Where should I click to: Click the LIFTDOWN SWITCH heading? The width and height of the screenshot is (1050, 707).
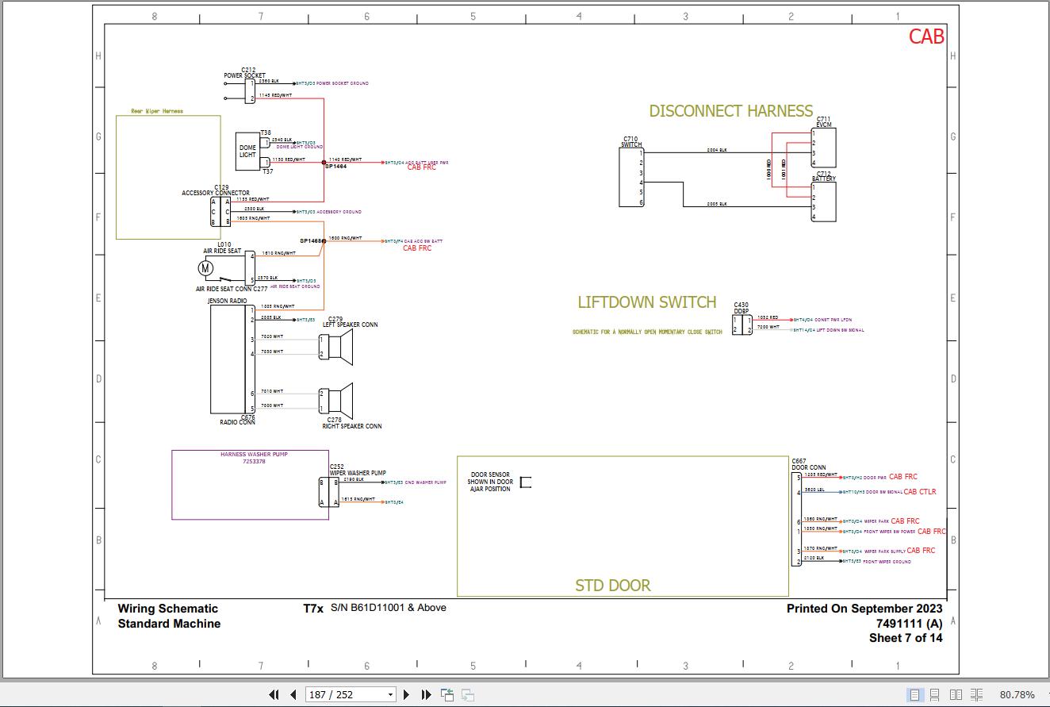coord(646,302)
